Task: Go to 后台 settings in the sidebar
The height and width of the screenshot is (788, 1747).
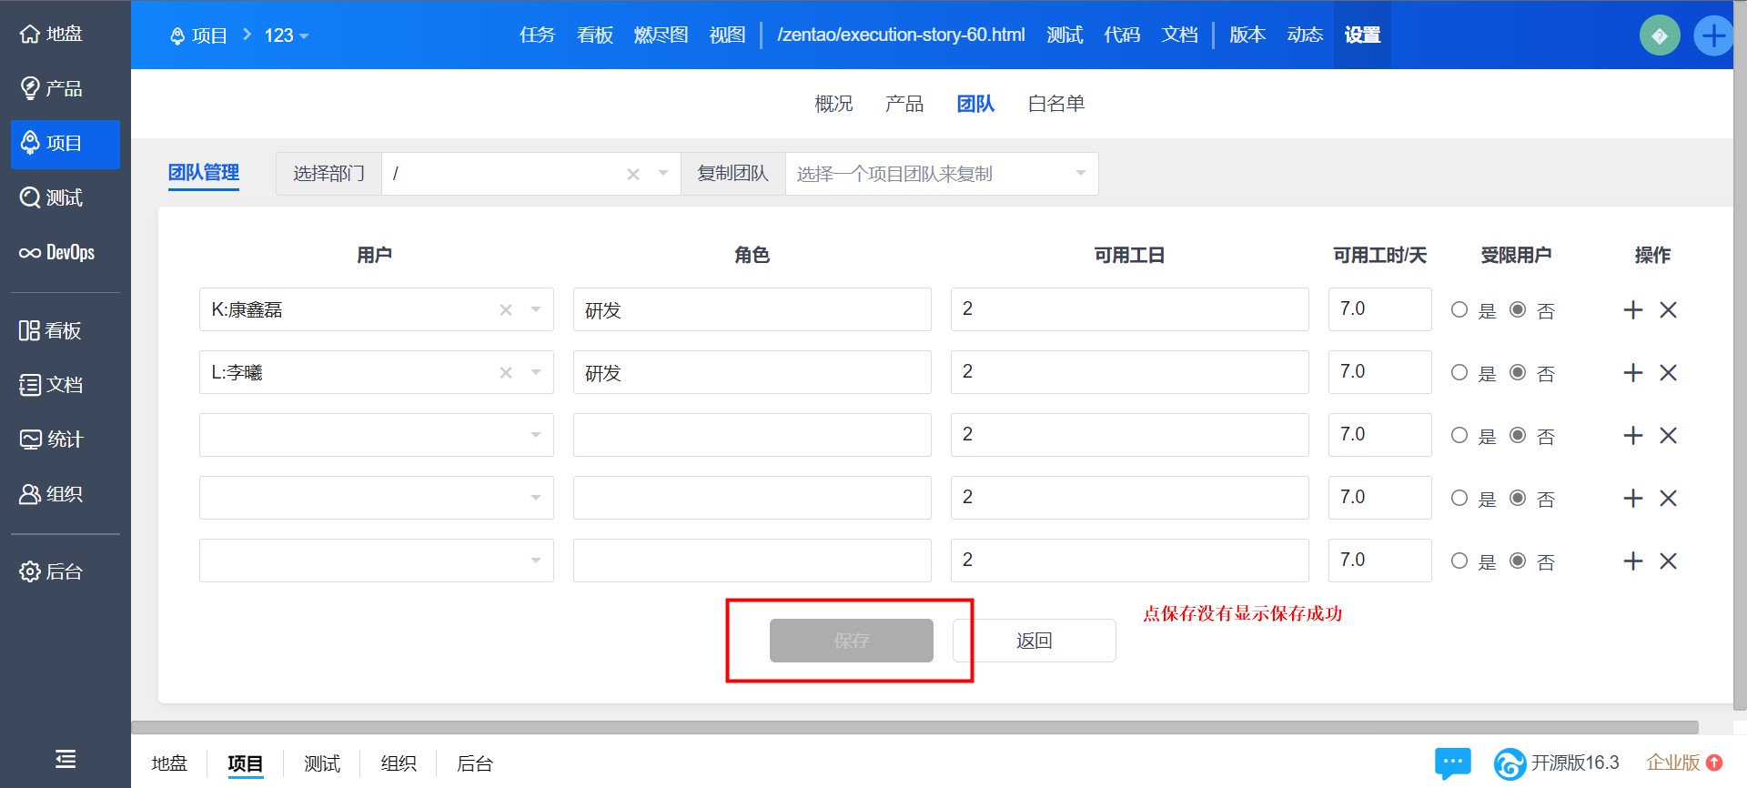Action: (x=52, y=571)
